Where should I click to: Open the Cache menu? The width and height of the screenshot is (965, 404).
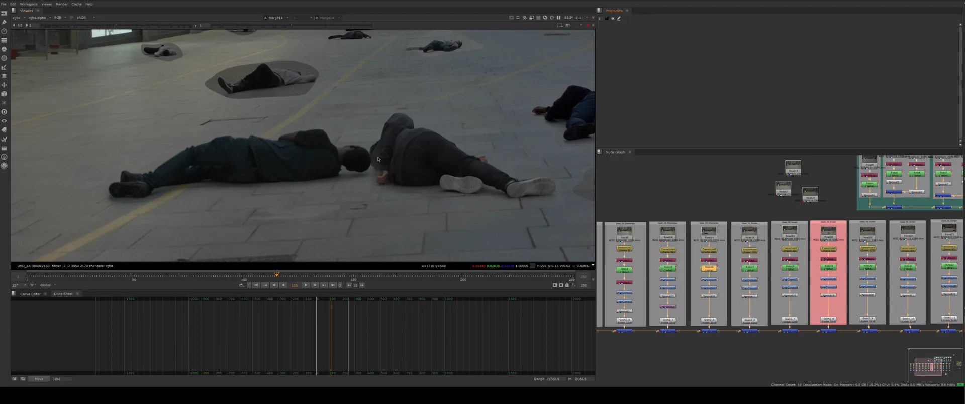tap(76, 4)
